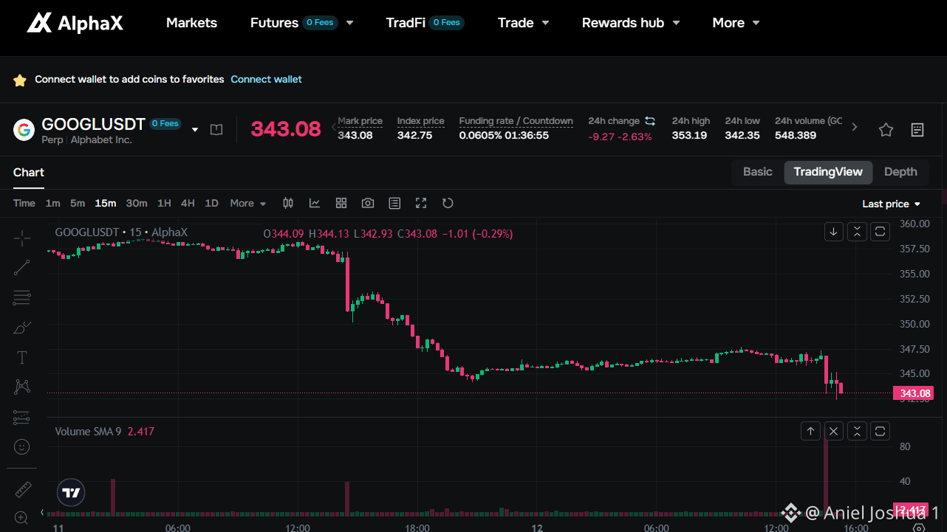The height and width of the screenshot is (532, 947).
Task: Select the Text annotation tool
Action: 22,357
